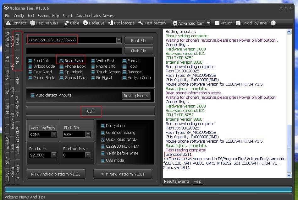Click the cyan progress bar
Screen dimensions: 298x200
tap(148, 190)
